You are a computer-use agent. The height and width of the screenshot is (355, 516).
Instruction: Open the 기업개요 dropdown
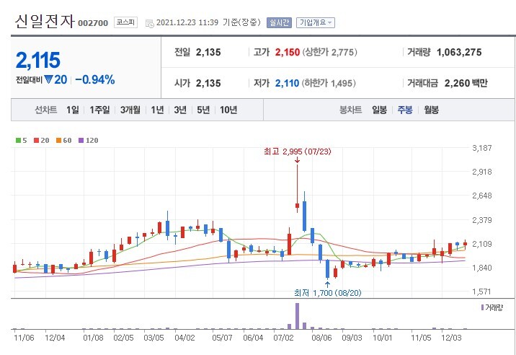(x=315, y=22)
